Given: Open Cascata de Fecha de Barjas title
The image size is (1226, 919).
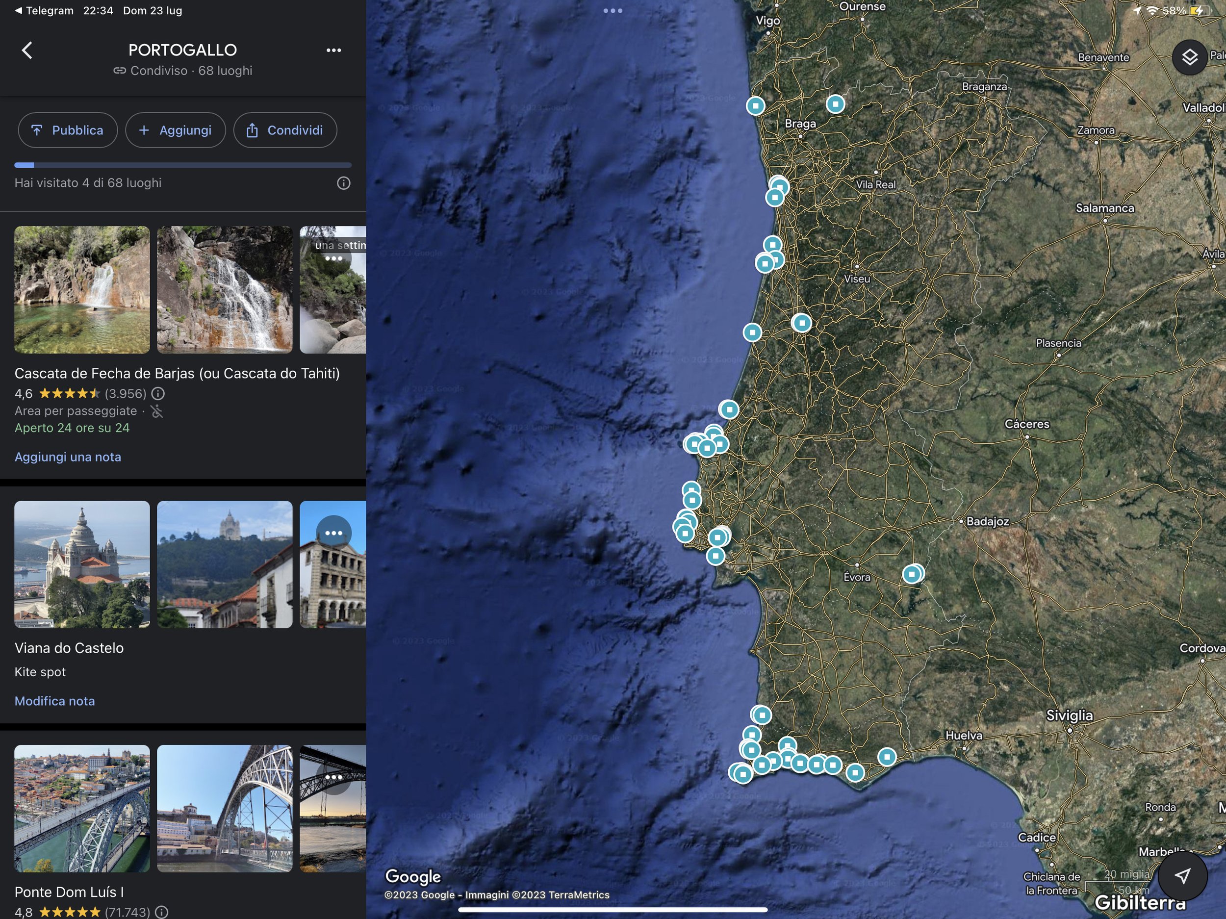Looking at the screenshot, I should [177, 373].
